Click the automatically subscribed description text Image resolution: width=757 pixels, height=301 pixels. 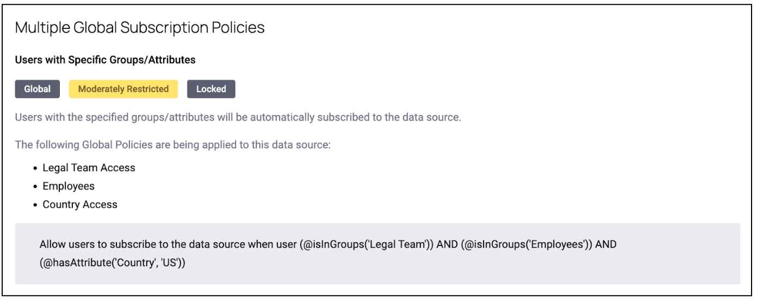tap(238, 117)
